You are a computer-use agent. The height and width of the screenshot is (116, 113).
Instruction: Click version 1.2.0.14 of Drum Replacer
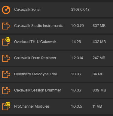point(77,58)
